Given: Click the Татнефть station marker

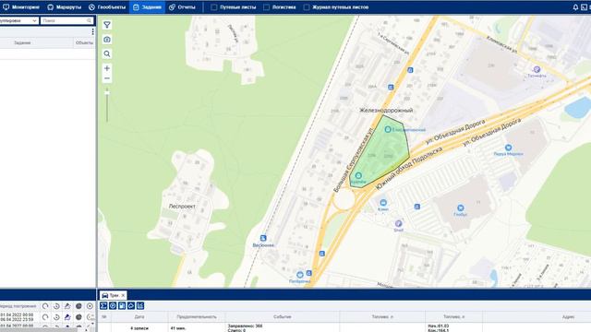Looking at the screenshot, I should 537,69.
